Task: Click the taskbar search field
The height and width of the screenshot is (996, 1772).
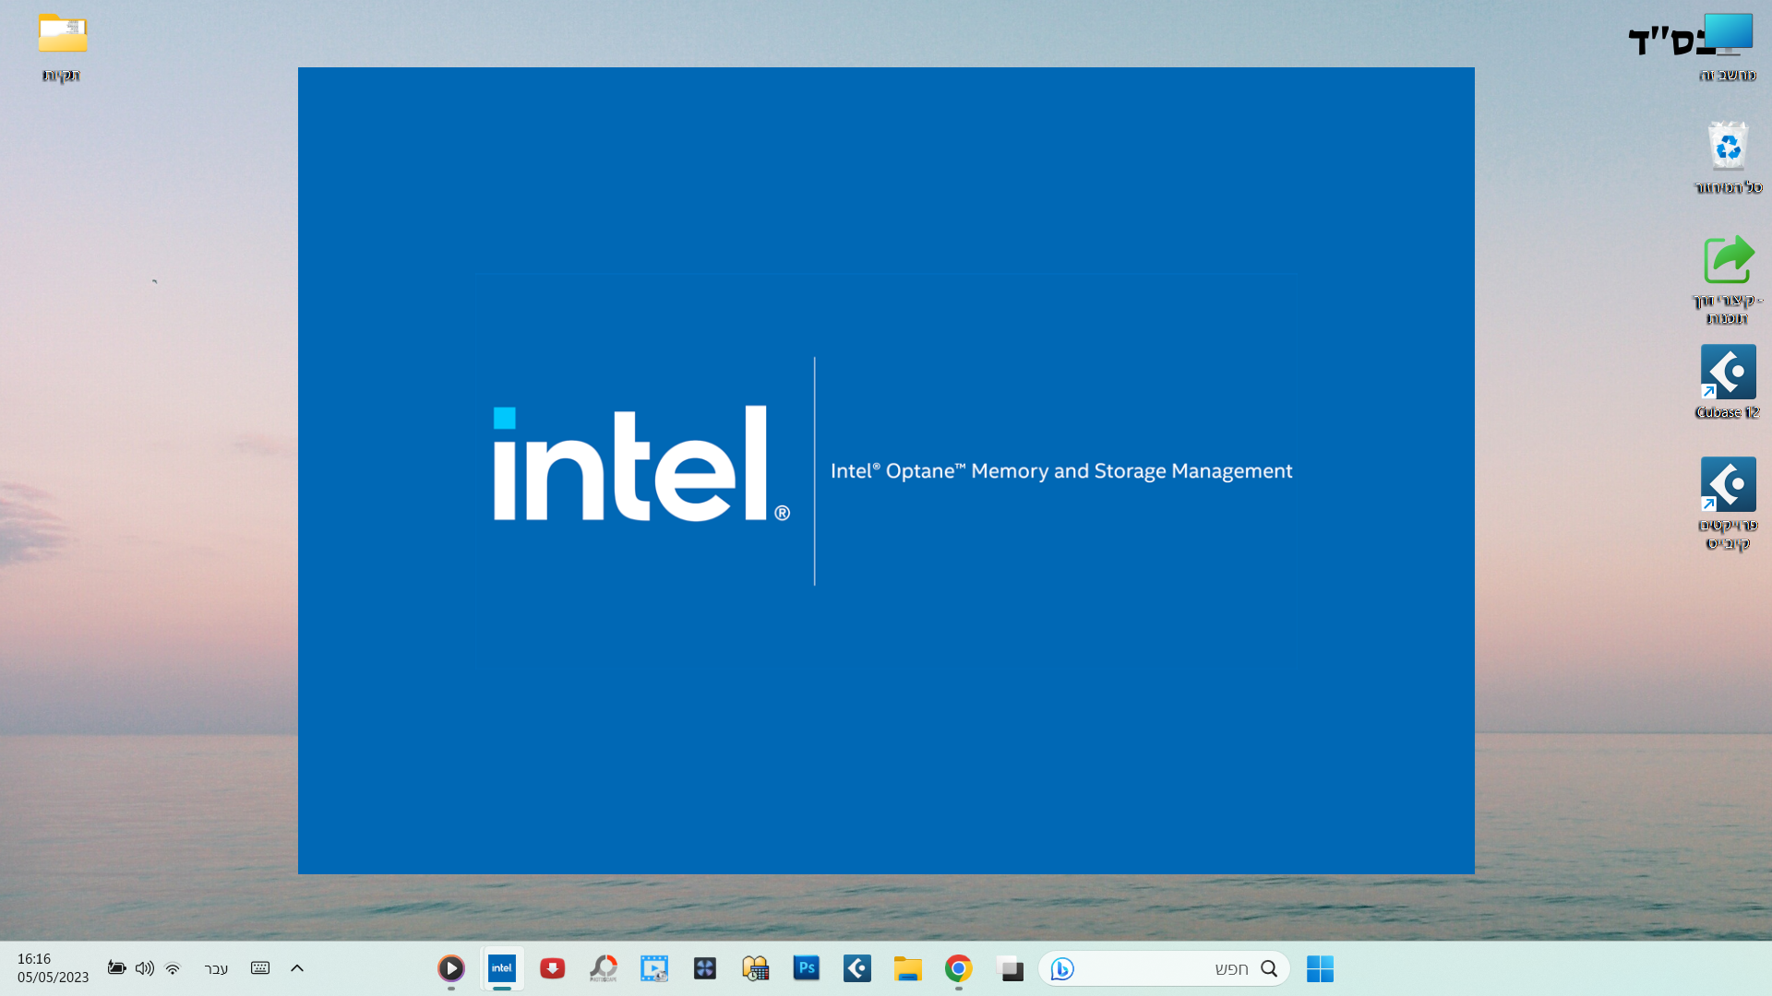Action: point(1164,968)
